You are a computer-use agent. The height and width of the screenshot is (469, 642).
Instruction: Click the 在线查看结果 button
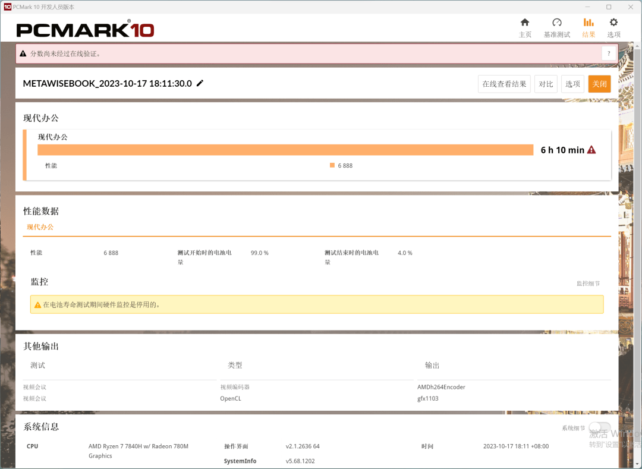(504, 84)
